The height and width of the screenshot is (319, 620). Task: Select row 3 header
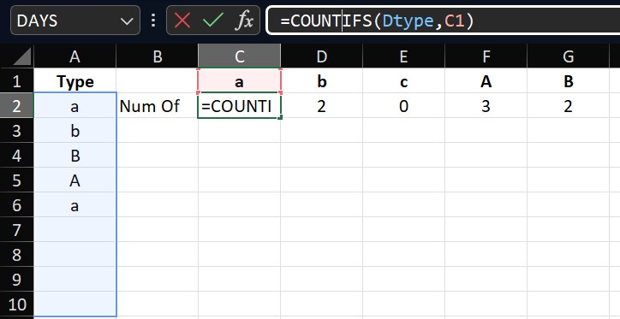[x=16, y=131]
